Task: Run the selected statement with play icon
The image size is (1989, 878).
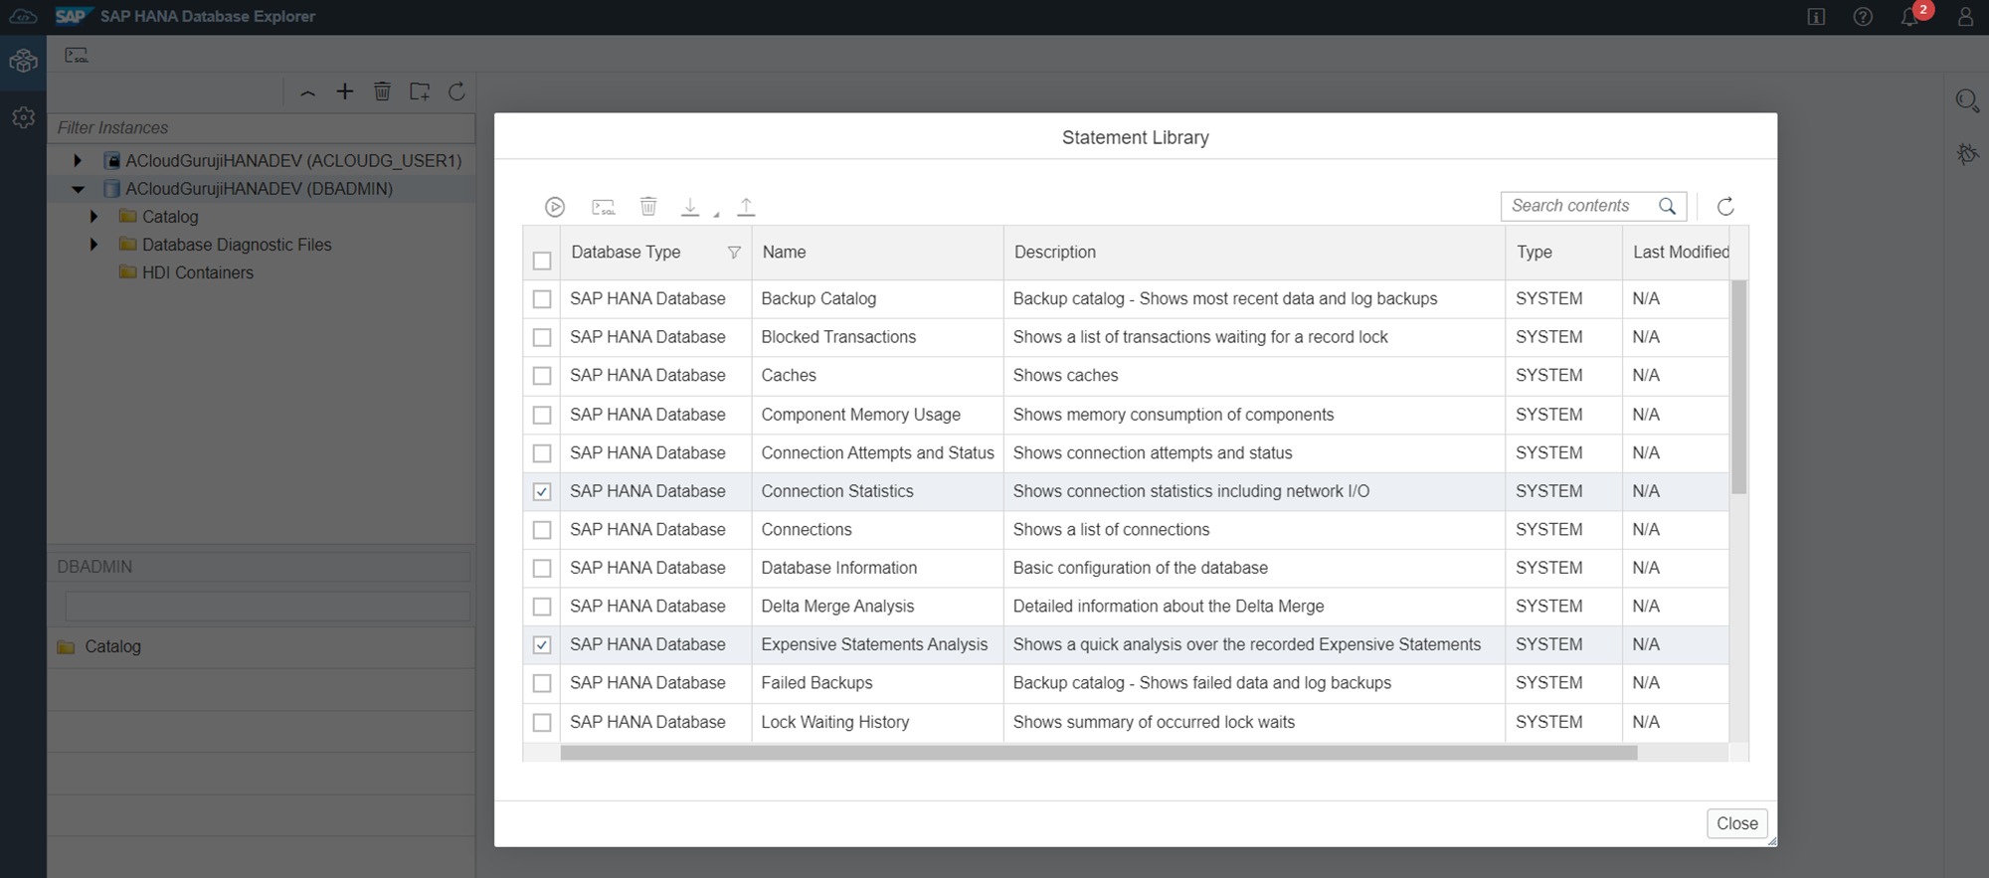Action: [x=555, y=207]
